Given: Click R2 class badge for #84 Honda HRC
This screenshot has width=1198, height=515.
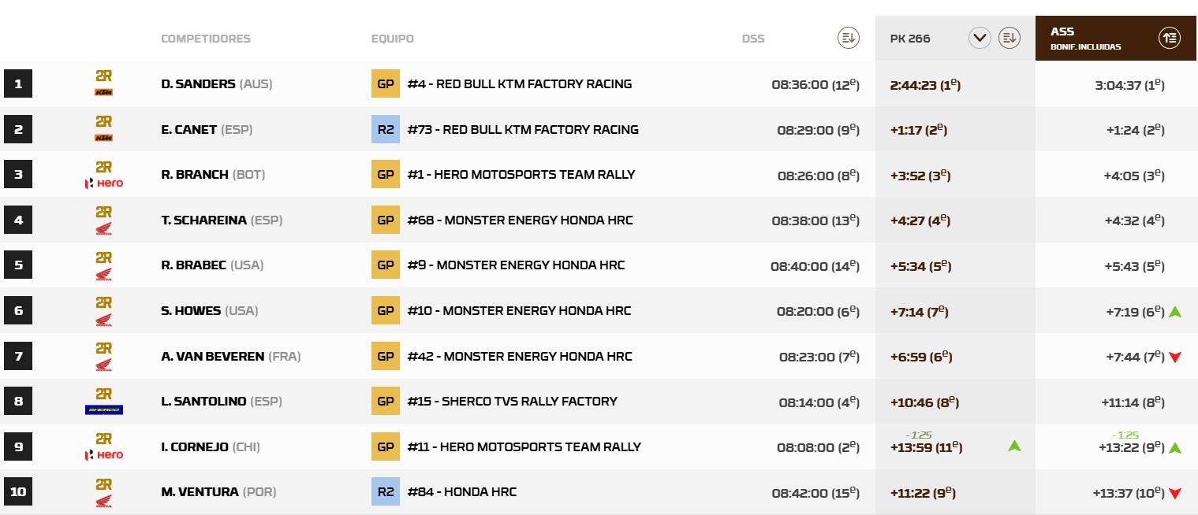Looking at the screenshot, I should coord(386,492).
